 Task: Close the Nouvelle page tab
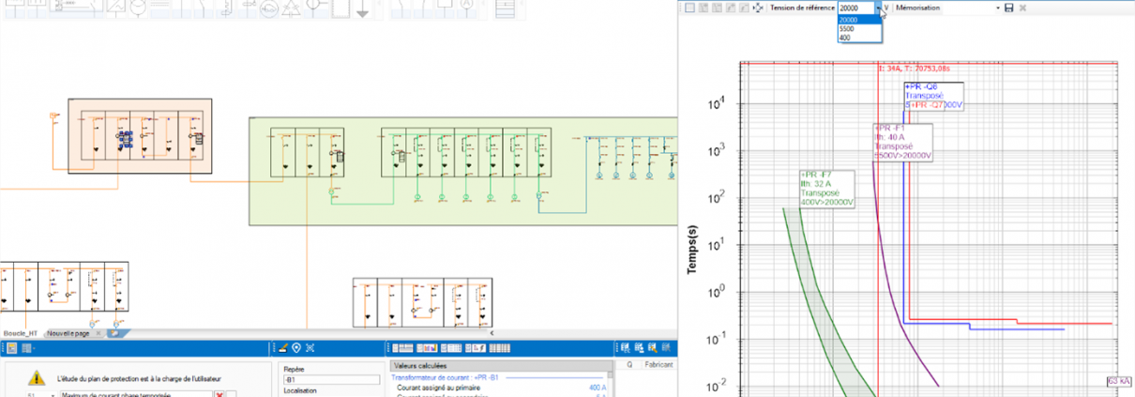coord(98,333)
